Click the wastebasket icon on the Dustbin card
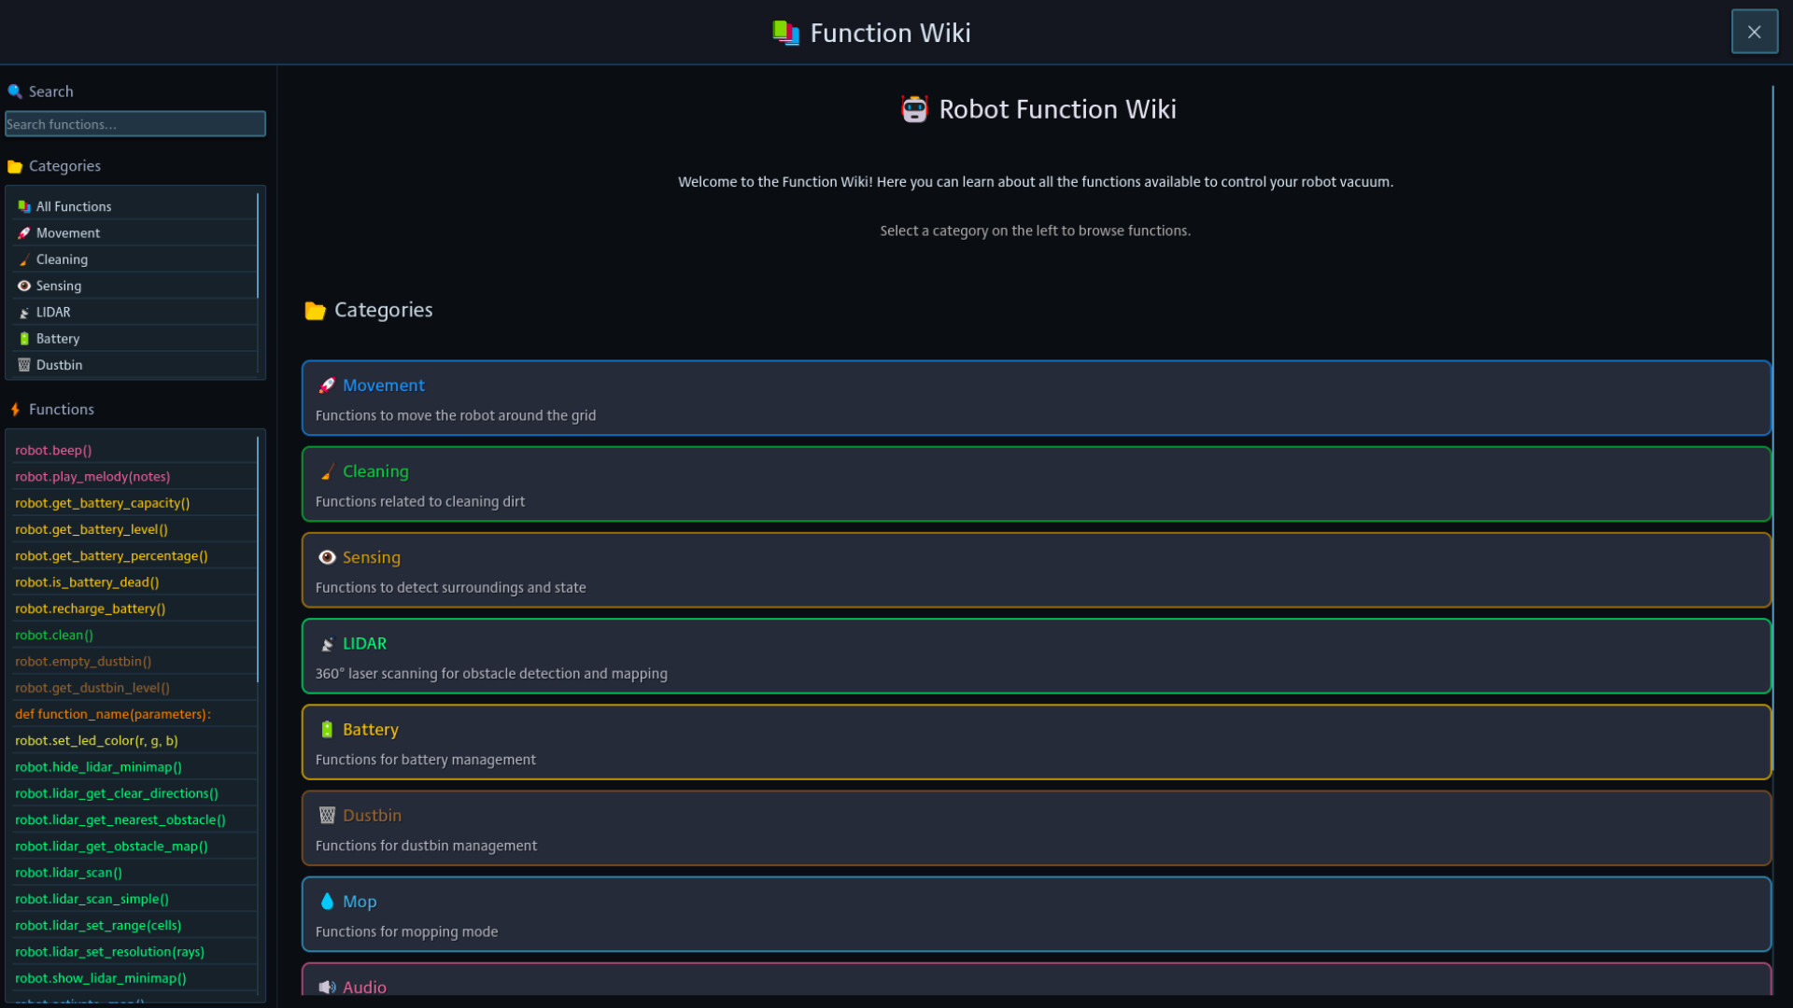 pyautogui.click(x=327, y=815)
